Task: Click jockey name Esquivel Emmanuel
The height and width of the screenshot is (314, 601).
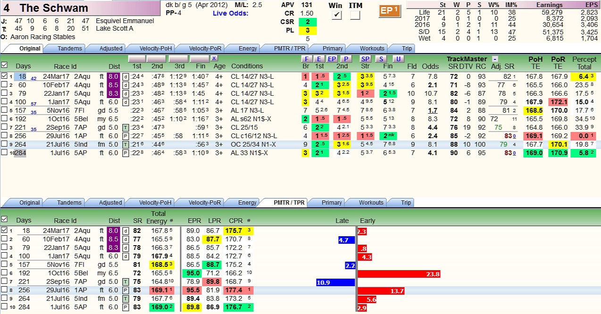Action: pyautogui.click(x=125, y=21)
